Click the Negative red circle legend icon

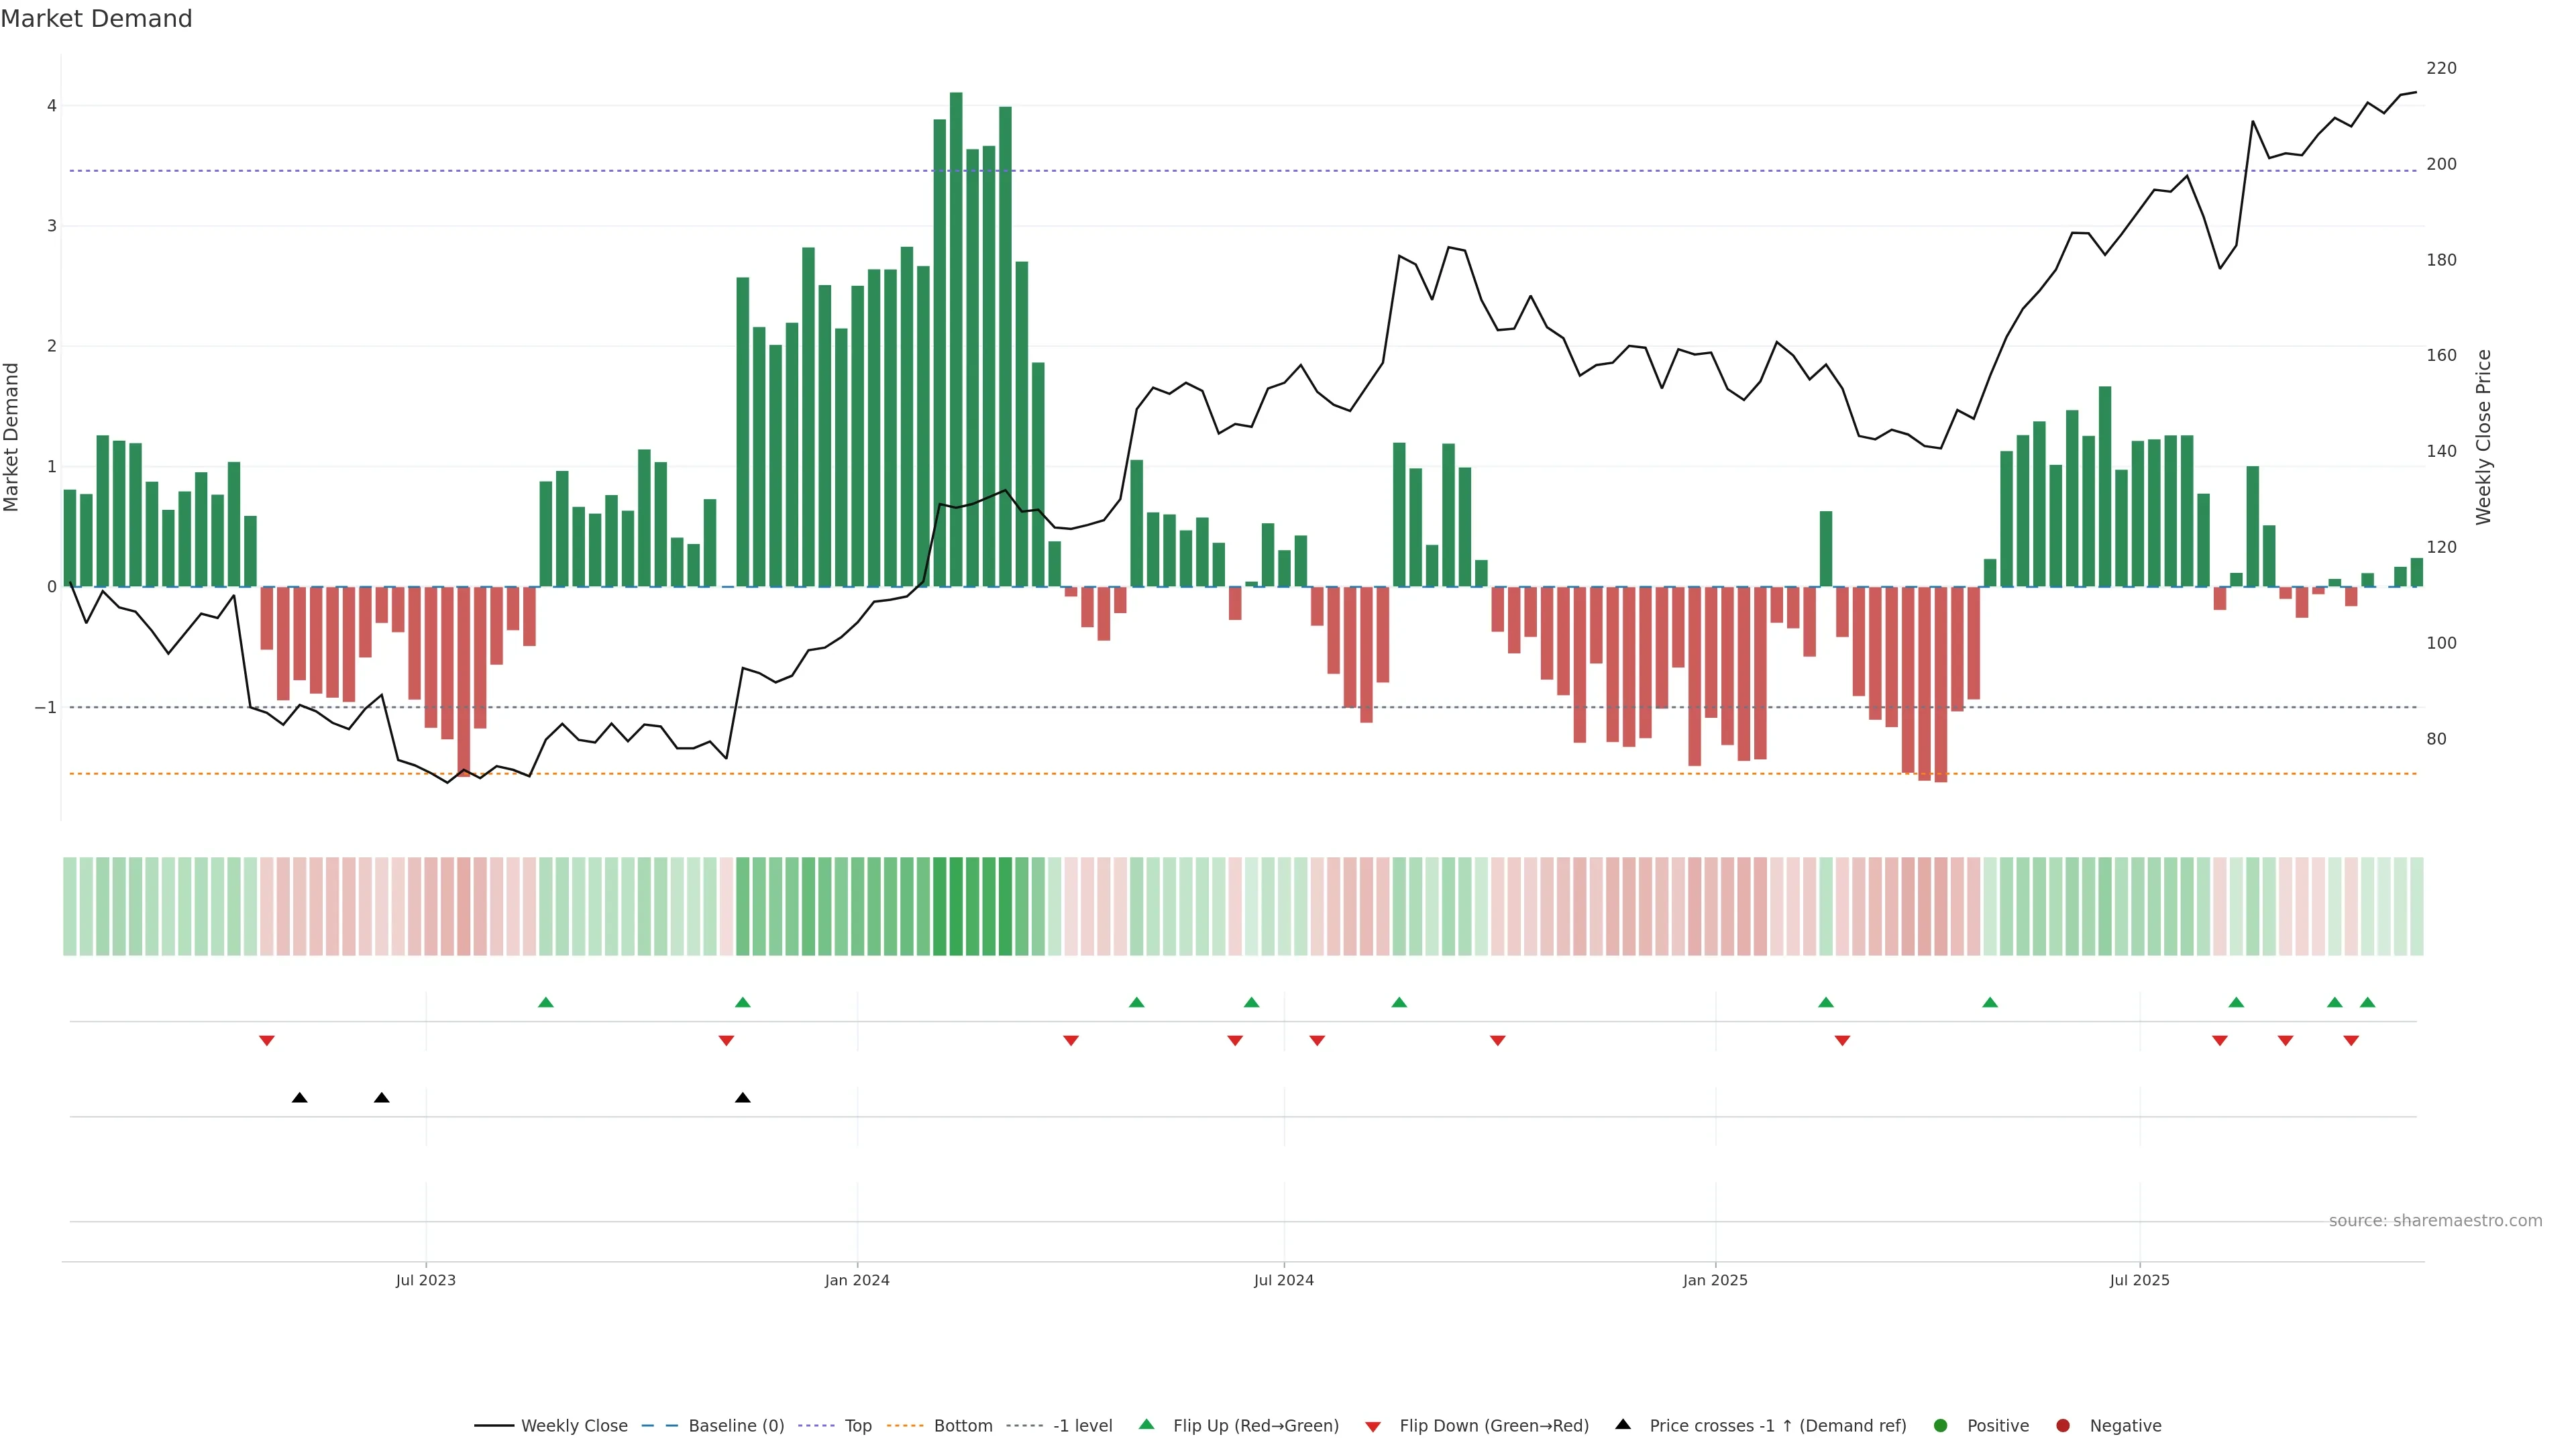(2063, 1426)
